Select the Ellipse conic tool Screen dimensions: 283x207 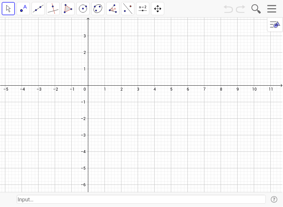[x=98, y=9]
